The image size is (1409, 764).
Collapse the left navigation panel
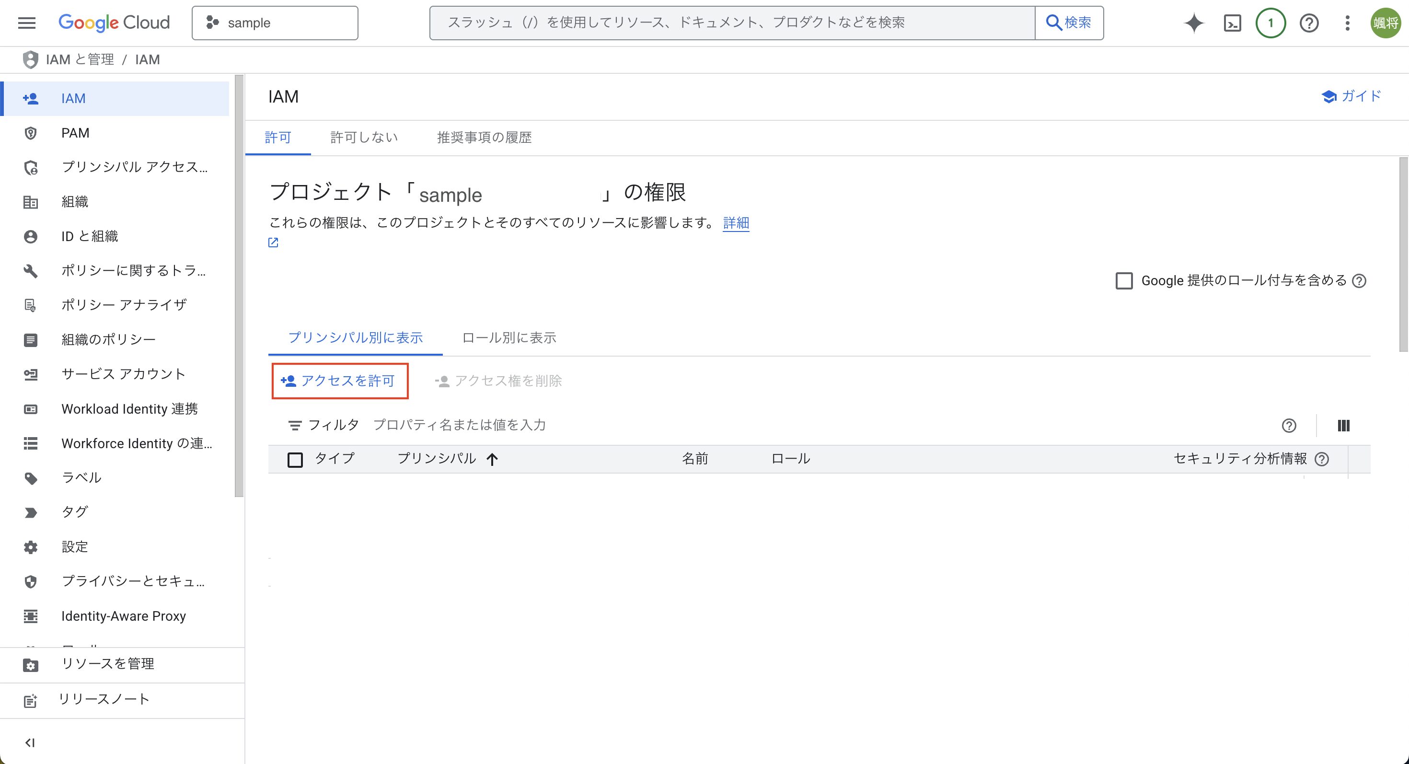click(x=30, y=743)
